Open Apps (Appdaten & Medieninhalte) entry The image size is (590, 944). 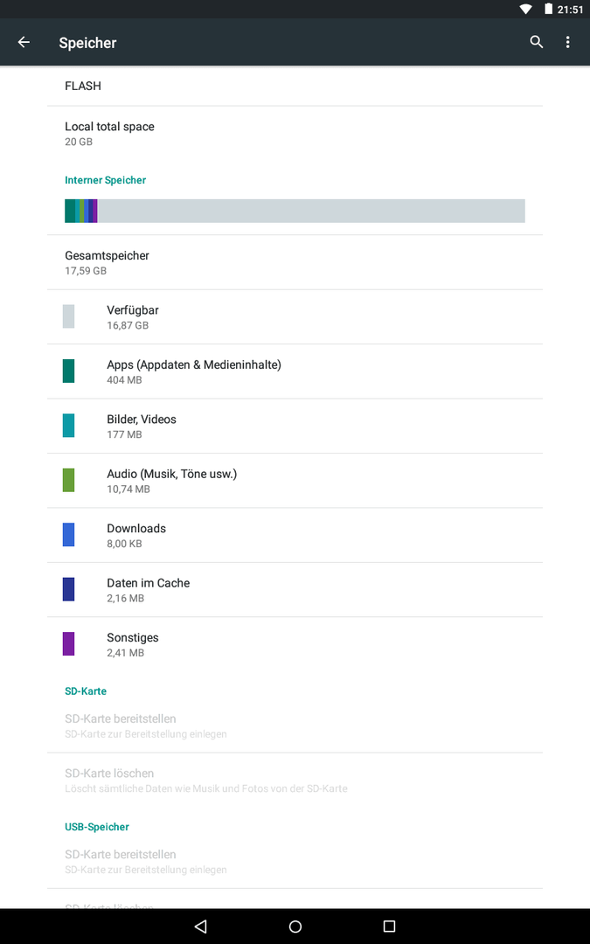(x=295, y=371)
